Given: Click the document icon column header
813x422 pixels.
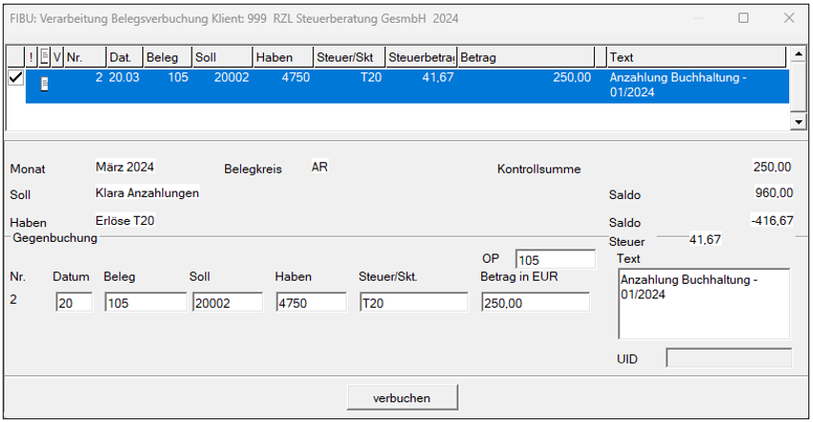Looking at the screenshot, I should coord(44,57).
